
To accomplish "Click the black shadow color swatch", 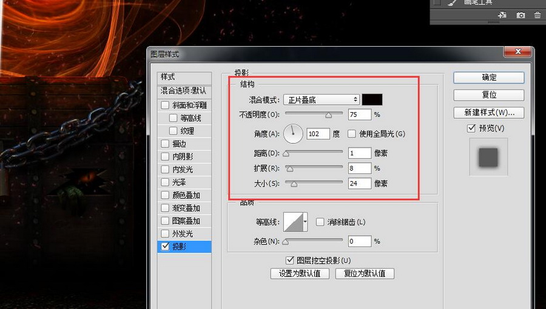I will click(x=372, y=99).
